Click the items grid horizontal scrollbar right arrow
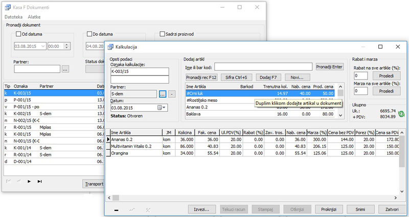The image size is (409, 217). click(395, 198)
